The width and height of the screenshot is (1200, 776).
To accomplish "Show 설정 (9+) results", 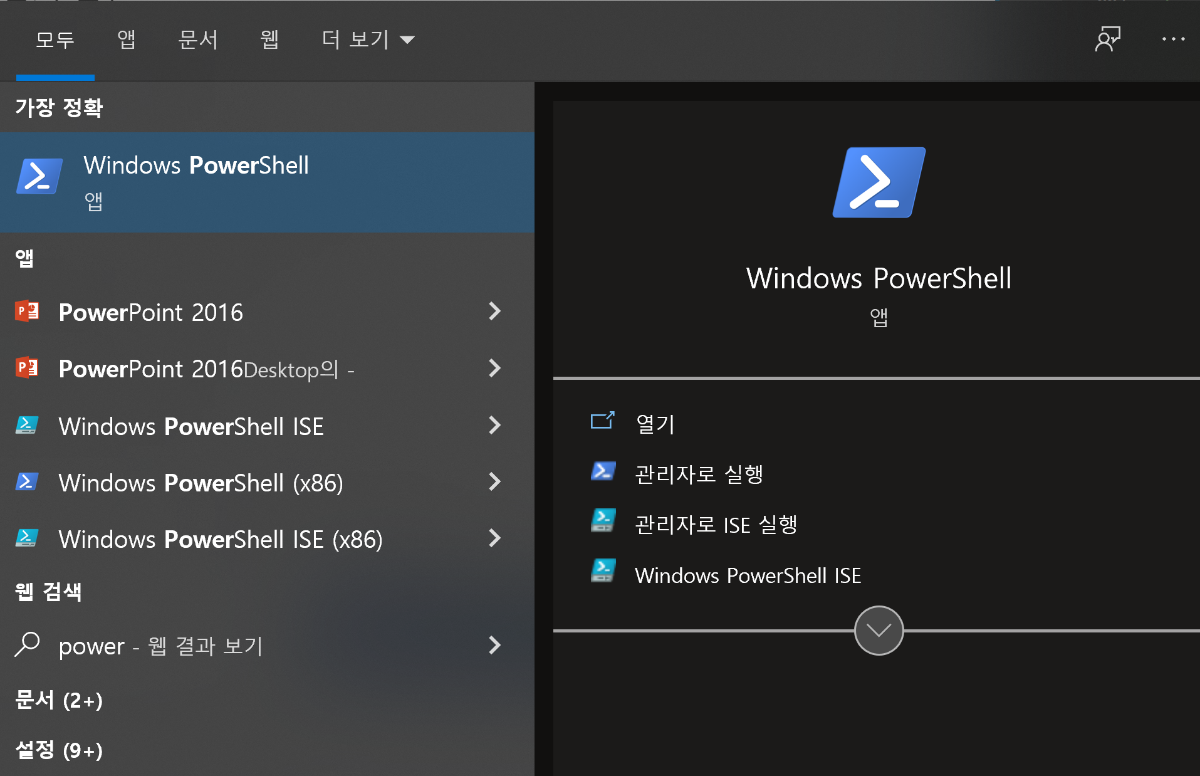I will pyautogui.click(x=59, y=750).
